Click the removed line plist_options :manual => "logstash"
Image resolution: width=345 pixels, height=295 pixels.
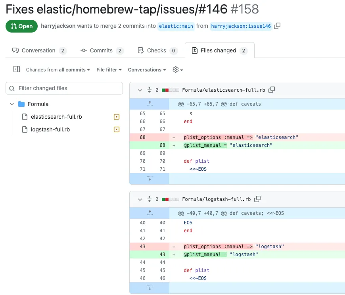click(234, 247)
